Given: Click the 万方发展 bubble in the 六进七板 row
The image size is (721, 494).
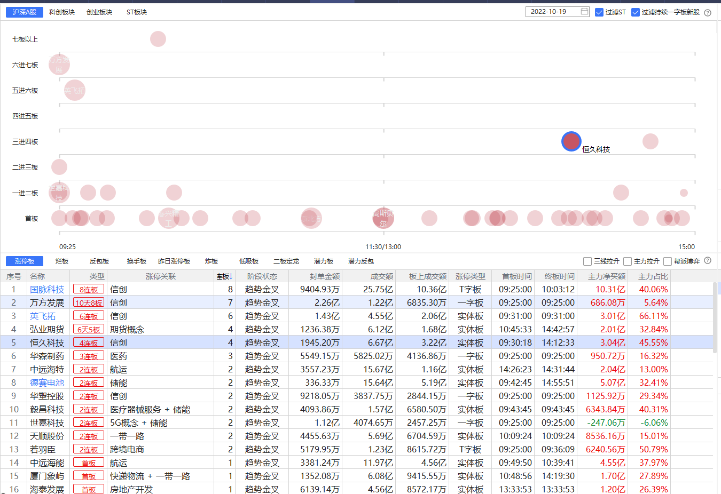Looking at the screenshot, I should click(x=59, y=65).
